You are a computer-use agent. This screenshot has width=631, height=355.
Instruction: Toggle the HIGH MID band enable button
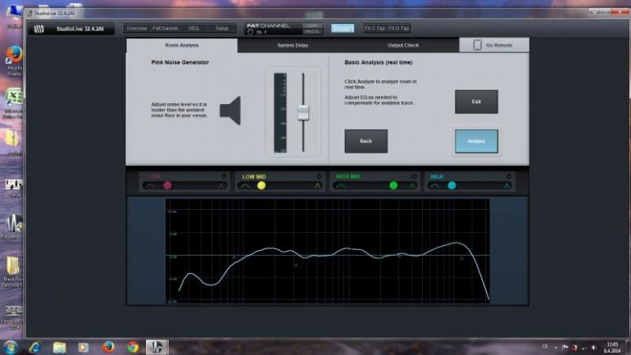[414, 176]
